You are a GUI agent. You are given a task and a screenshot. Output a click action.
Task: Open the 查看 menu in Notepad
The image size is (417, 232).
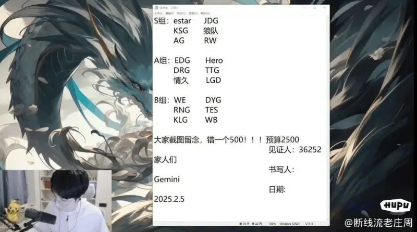point(193,14)
